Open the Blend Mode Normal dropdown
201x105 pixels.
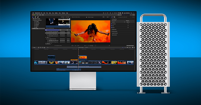click(128, 21)
